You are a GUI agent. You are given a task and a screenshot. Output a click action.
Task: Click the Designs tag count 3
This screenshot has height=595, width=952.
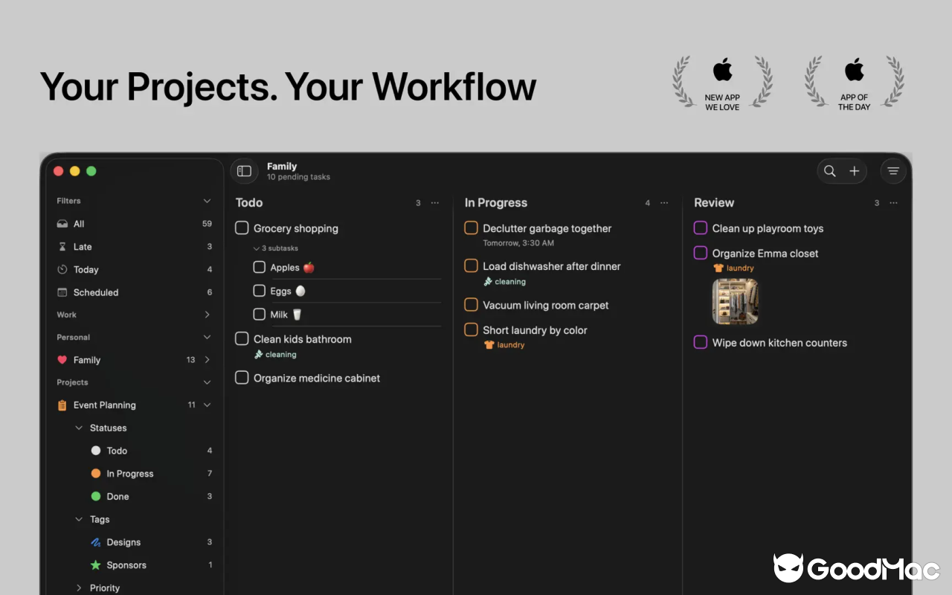click(210, 542)
